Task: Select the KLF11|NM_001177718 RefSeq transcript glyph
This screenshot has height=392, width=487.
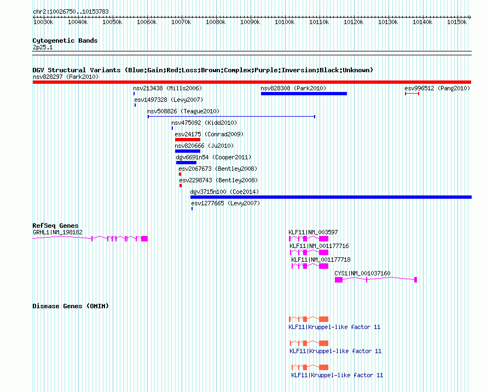Action: coord(310,266)
